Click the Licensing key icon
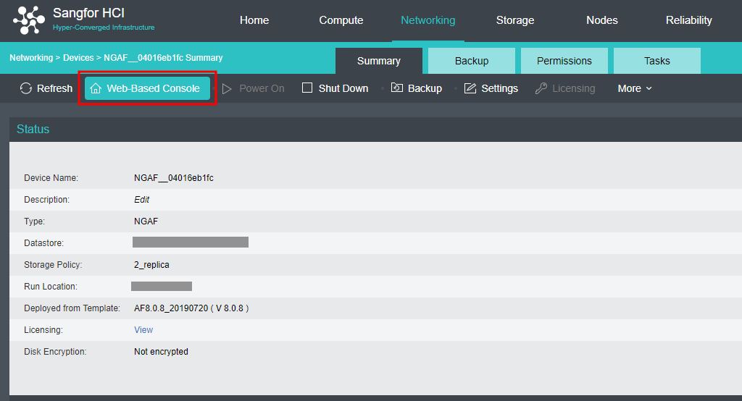 (541, 88)
